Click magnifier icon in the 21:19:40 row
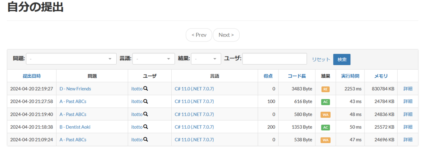Screen dimensions: 423x150 (146, 114)
